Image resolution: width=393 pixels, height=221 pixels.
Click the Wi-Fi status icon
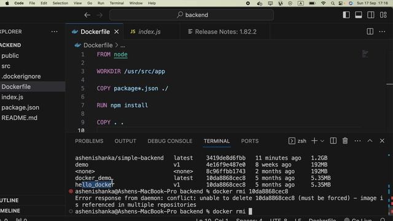click(x=324, y=3)
